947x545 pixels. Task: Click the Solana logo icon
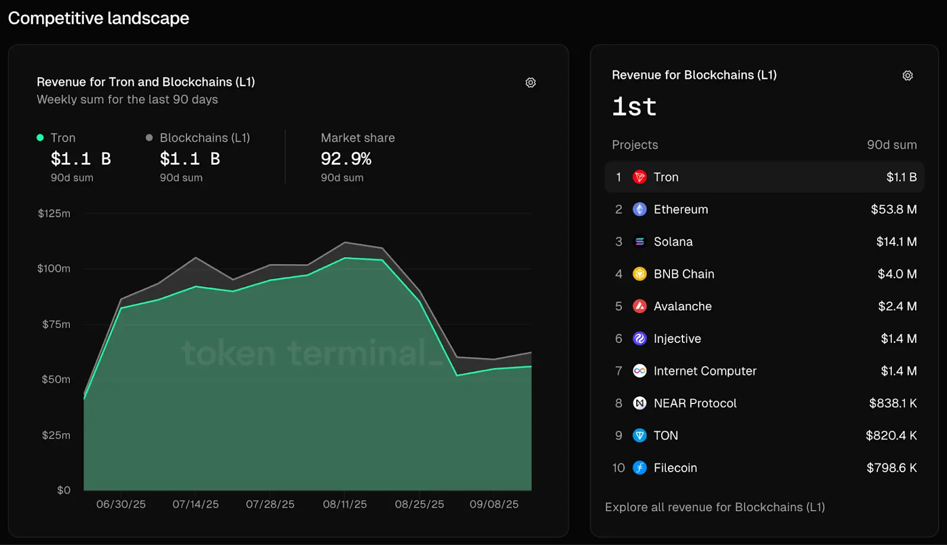(x=639, y=242)
